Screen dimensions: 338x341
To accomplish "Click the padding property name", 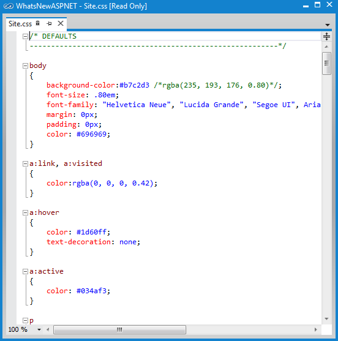I will (61, 124).
